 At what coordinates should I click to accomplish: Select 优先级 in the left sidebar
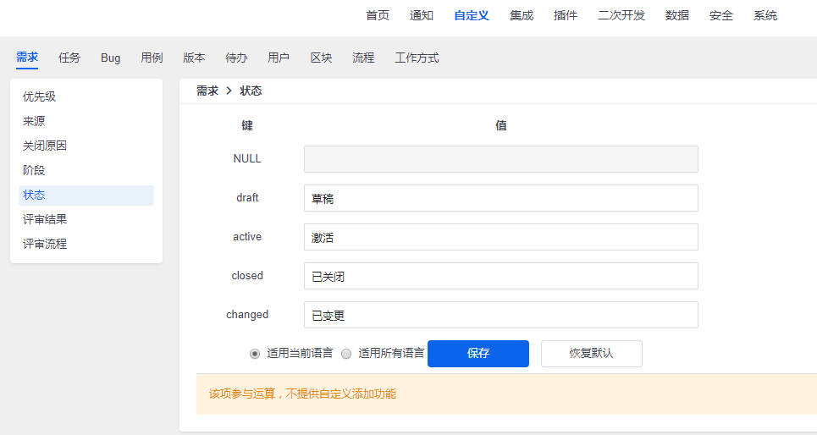(40, 96)
